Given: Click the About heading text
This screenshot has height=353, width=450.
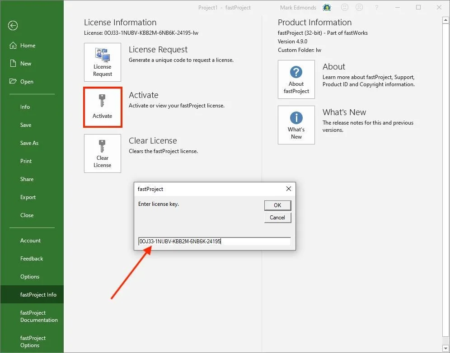Looking at the screenshot, I should [x=334, y=66].
